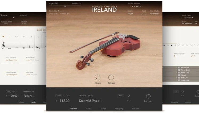Select the D# note column in left window
Viewport: 199px width, 115px height.
click(x=31, y=43)
